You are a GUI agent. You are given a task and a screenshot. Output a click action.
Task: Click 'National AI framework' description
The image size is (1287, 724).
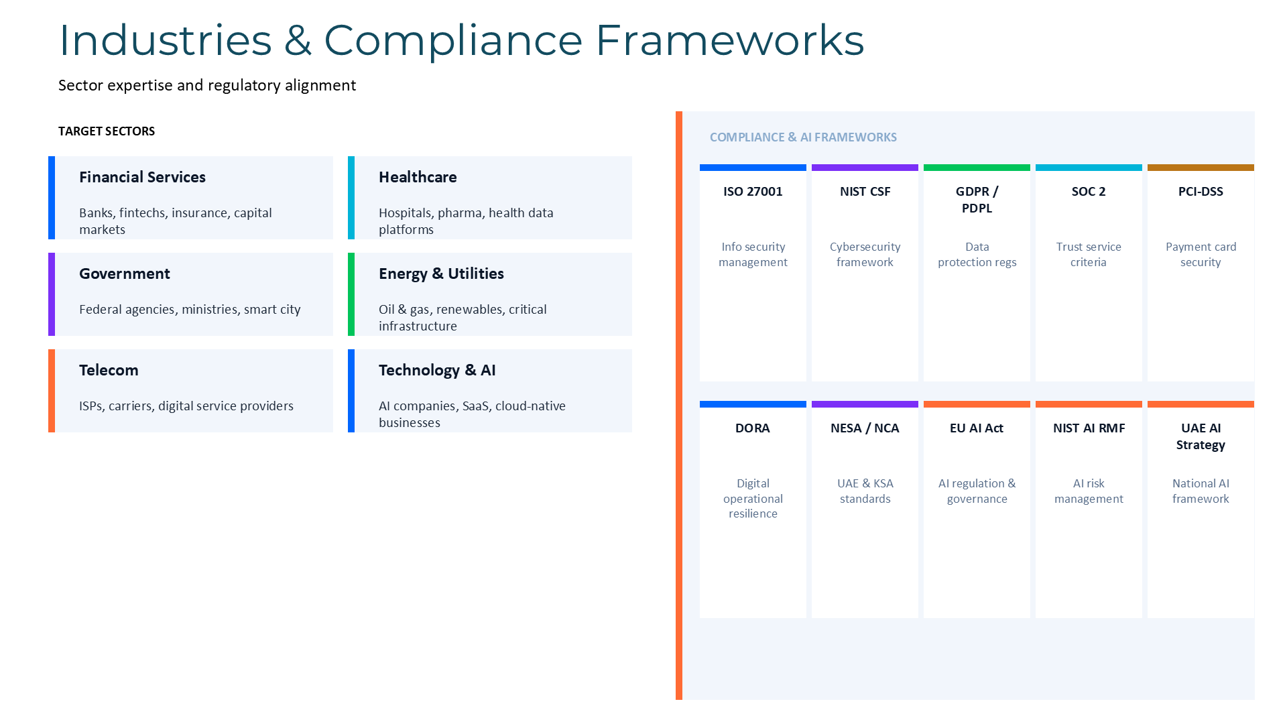pos(1201,491)
